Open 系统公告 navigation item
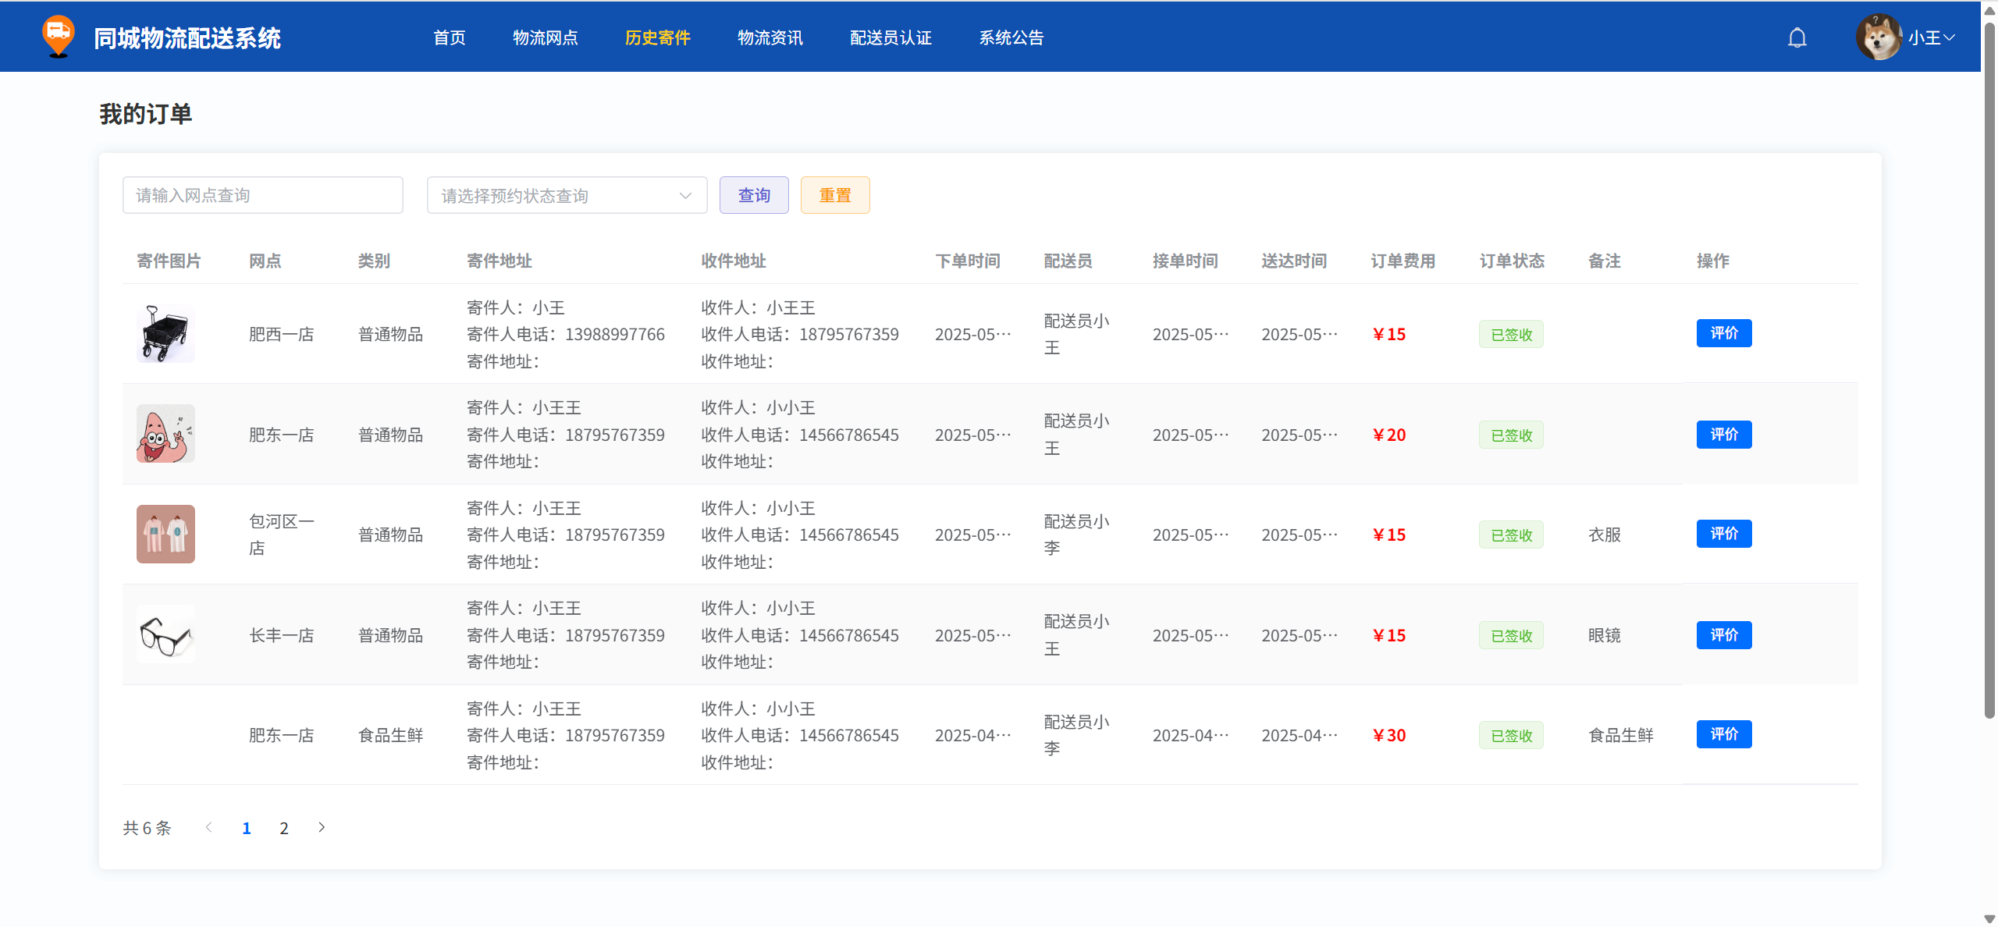 tap(1011, 37)
